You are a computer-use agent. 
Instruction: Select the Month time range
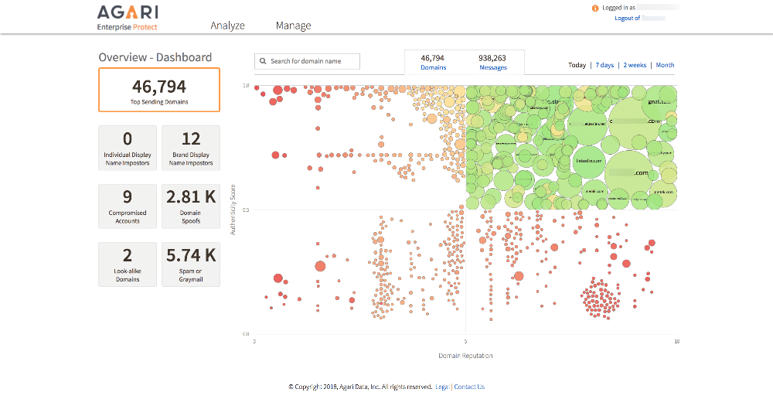[x=665, y=65]
